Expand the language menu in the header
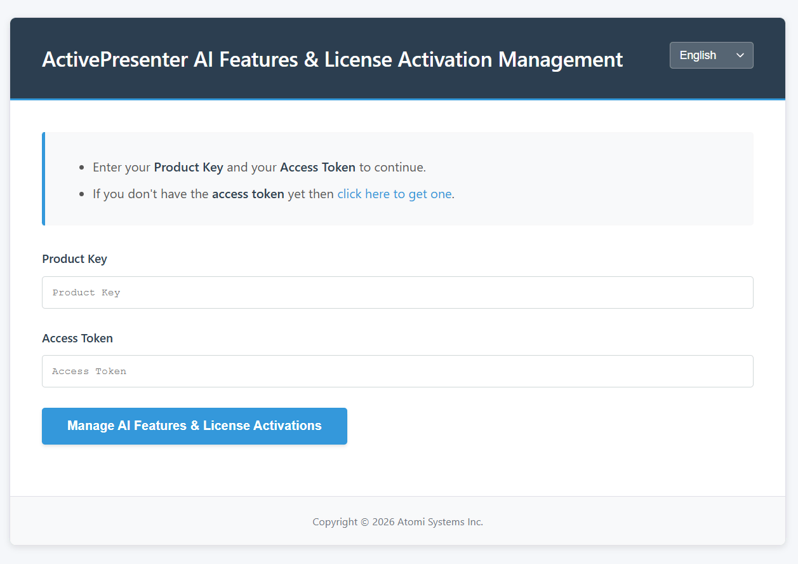 (x=711, y=55)
